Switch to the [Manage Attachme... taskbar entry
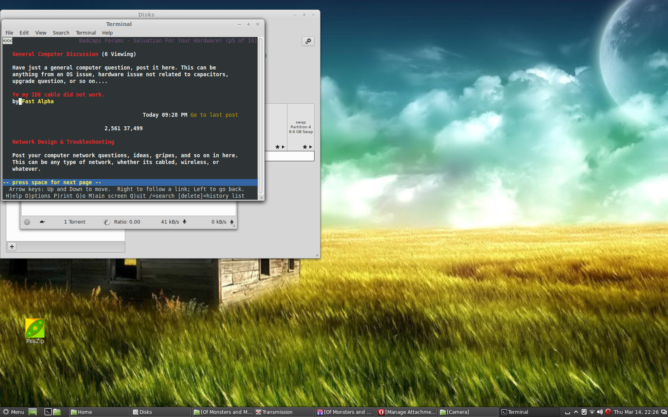This screenshot has width=668, height=417. 407,412
